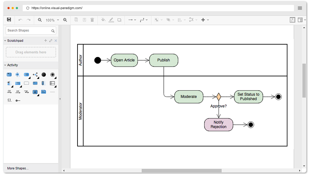Select the Approve? label
Image resolution: width=310 pixels, height=174 pixels.
(x=219, y=106)
